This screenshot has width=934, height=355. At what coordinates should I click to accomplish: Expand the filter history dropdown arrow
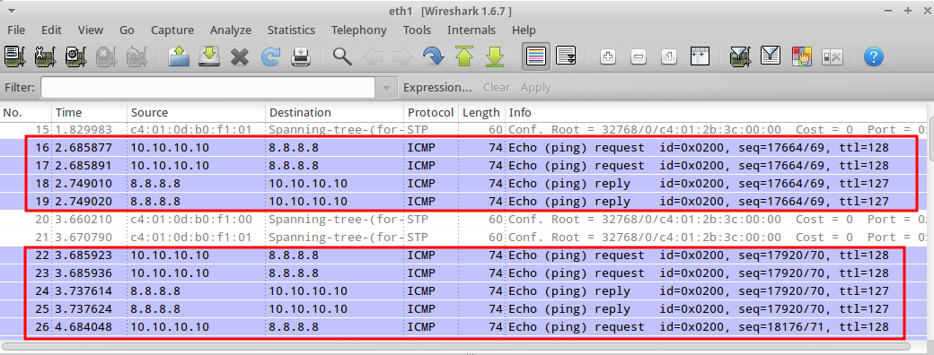[x=386, y=88]
